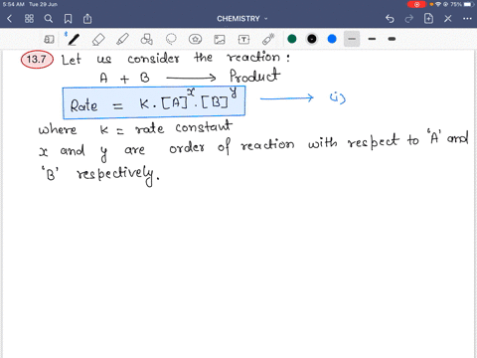Tap the status bar clock
Viewport: 477px width, 358px height.
14,4
